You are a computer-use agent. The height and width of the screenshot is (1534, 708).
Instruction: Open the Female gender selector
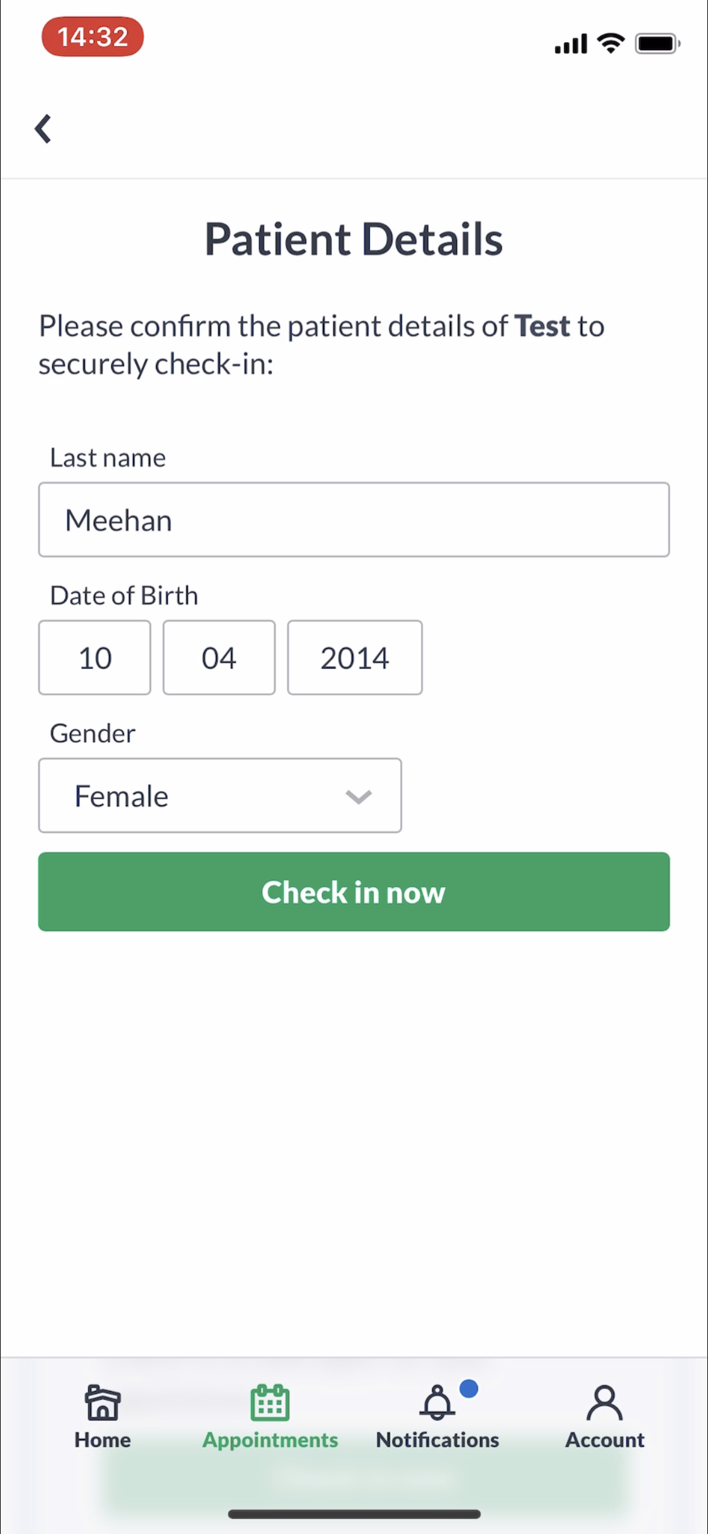[220, 795]
